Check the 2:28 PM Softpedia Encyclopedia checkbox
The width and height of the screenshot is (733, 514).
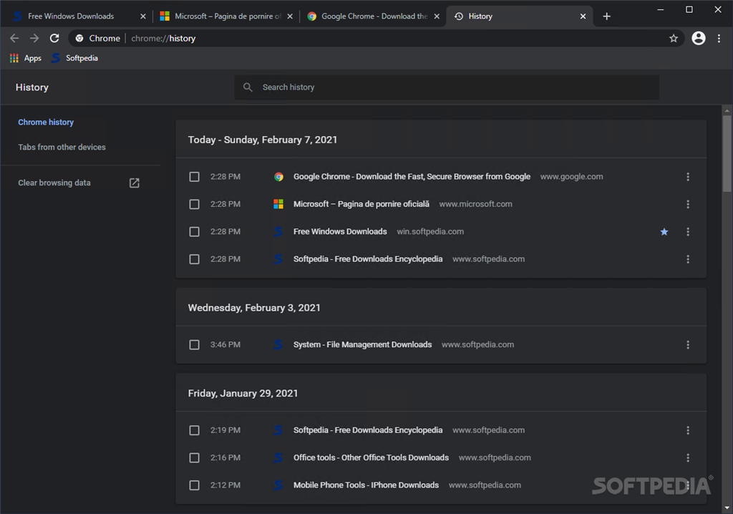(x=194, y=259)
